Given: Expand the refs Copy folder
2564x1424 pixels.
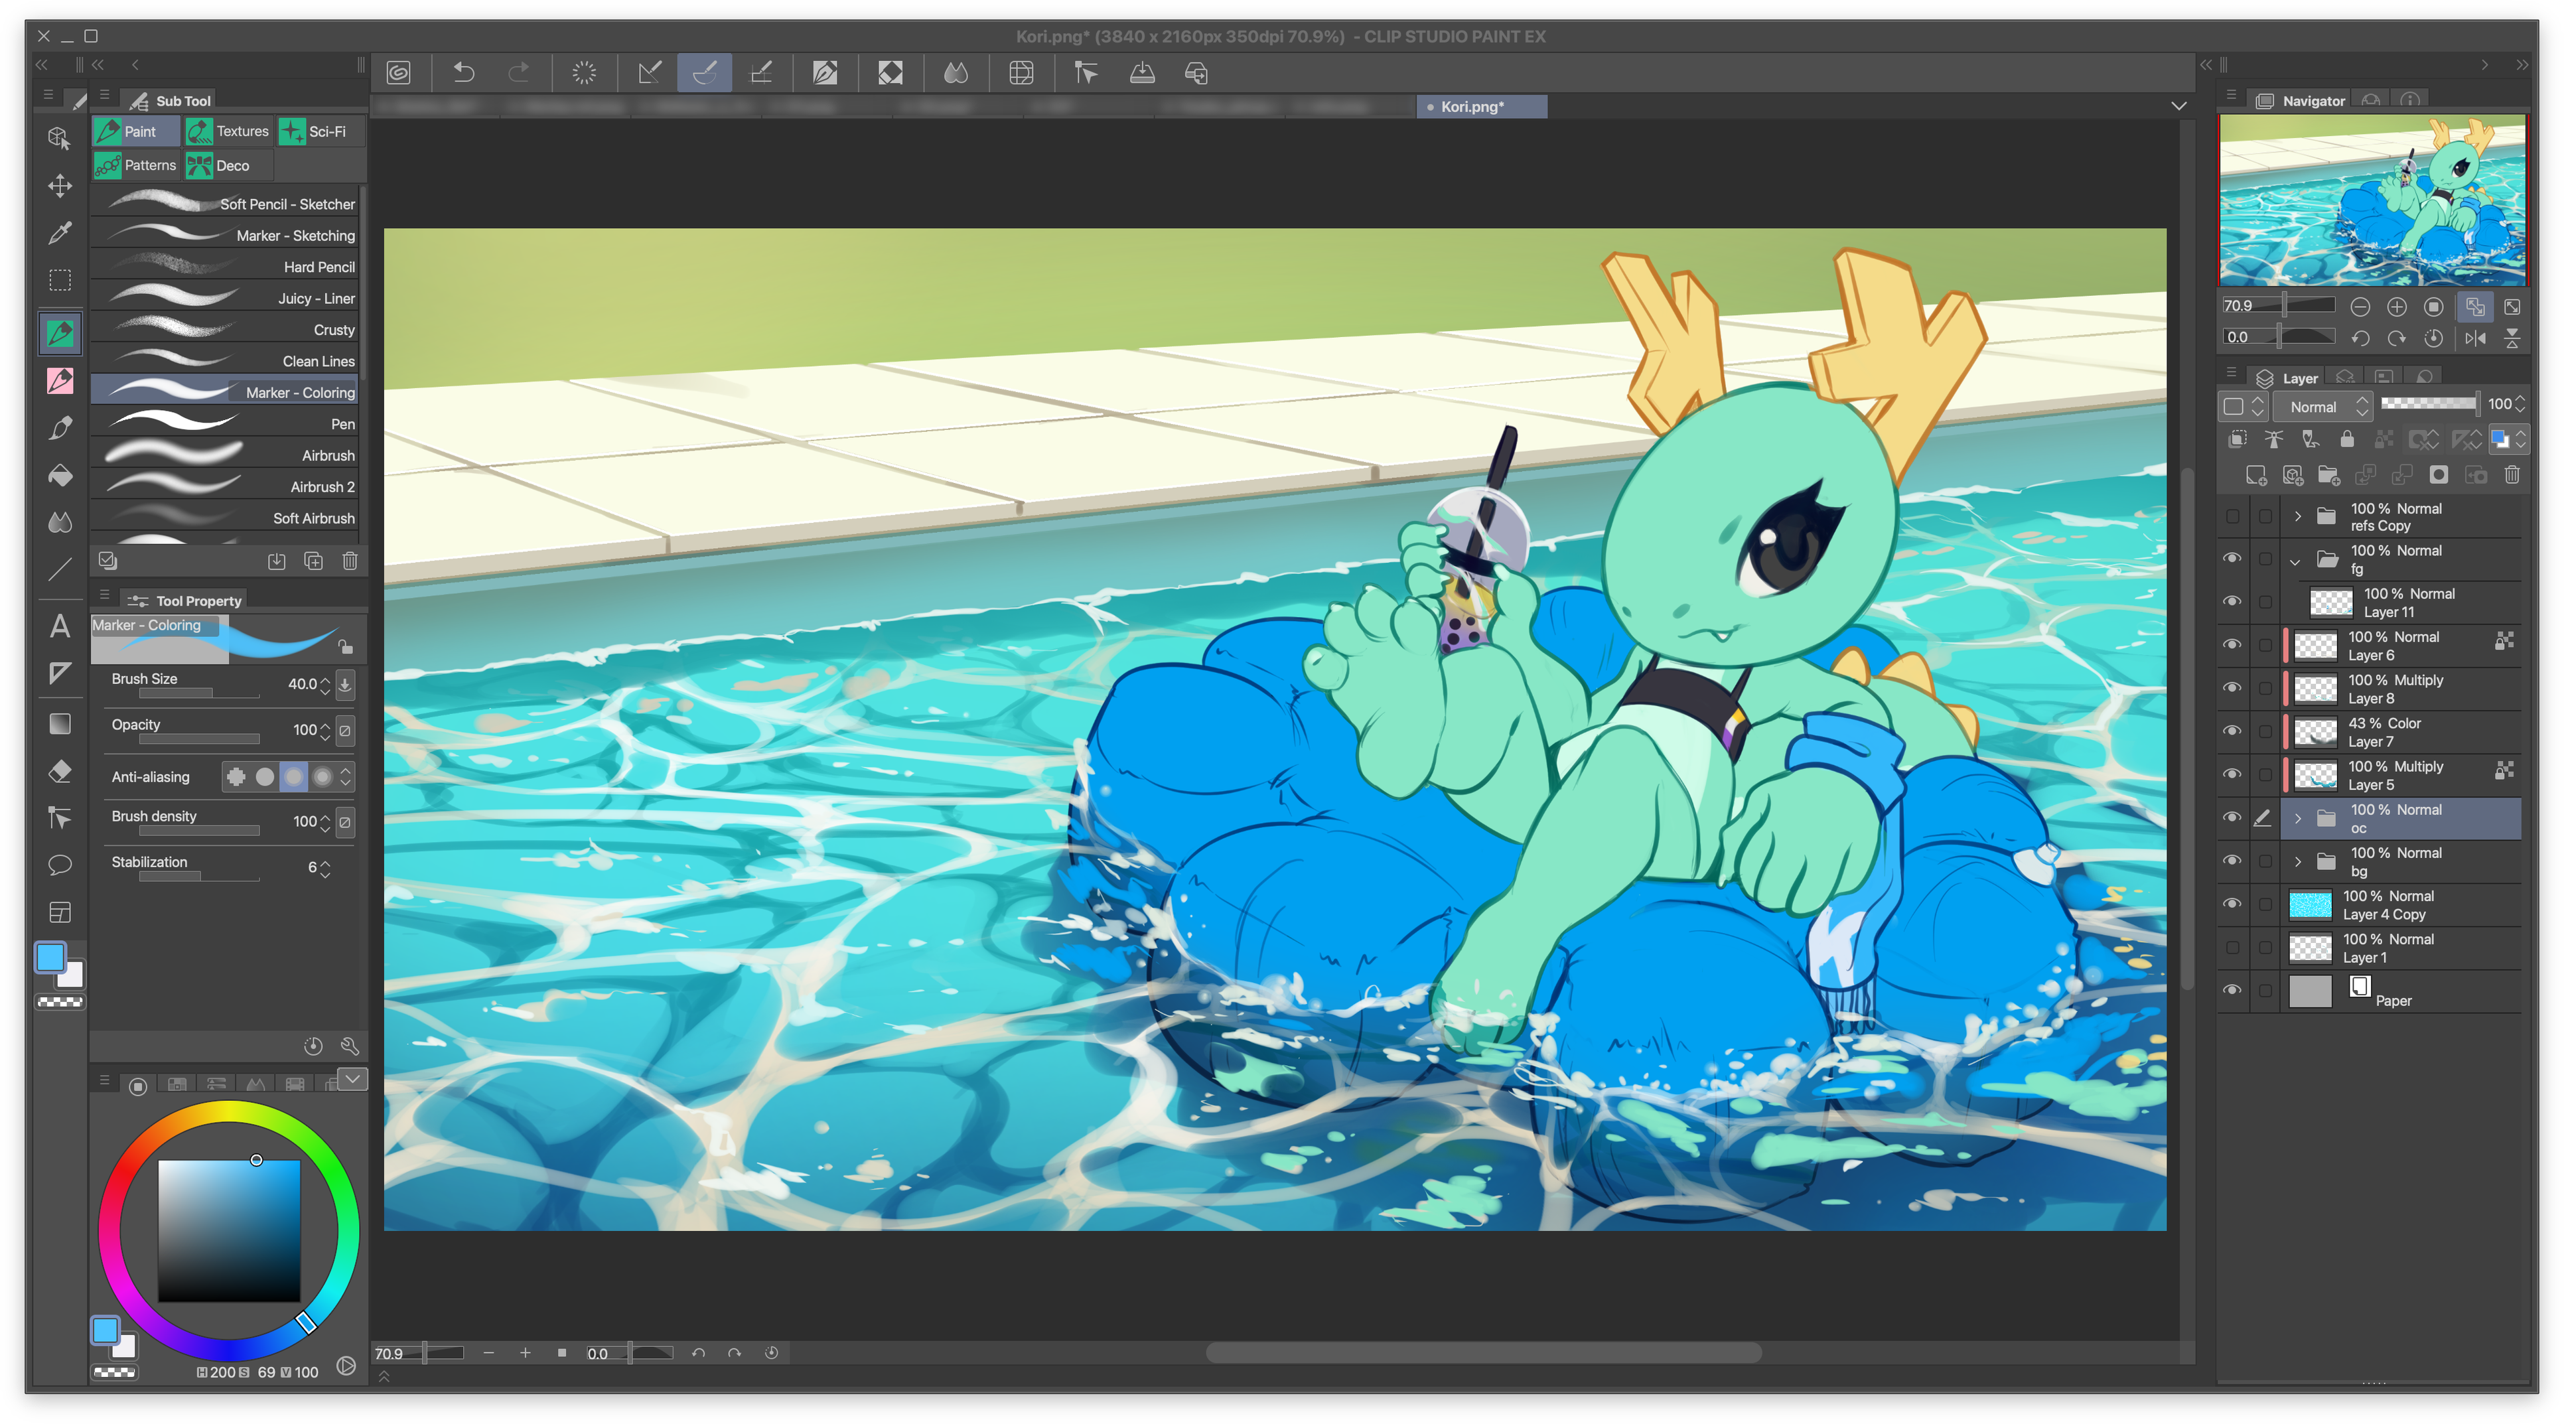Looking at the screenshot, I should click(x=2297, y=516).
